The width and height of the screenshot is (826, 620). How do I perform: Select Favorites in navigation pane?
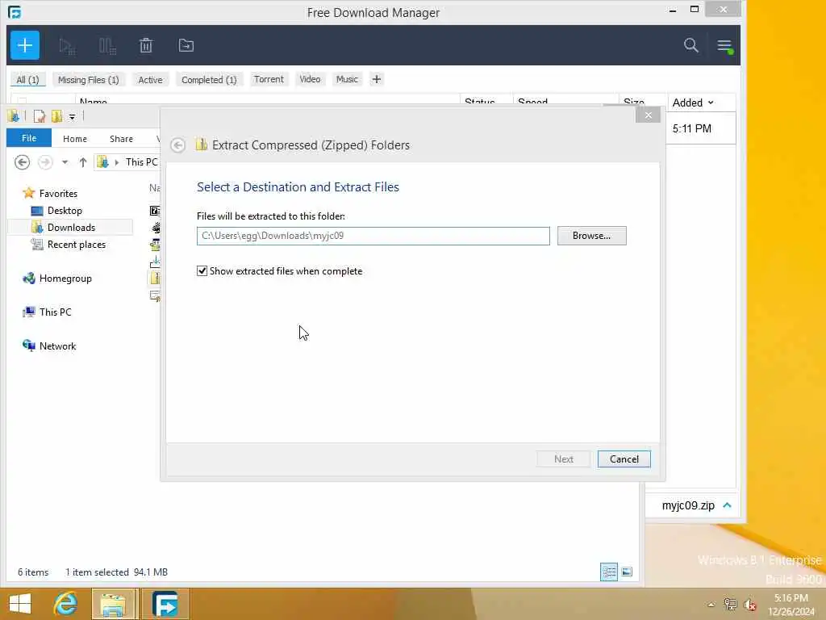tap(58, 194)
